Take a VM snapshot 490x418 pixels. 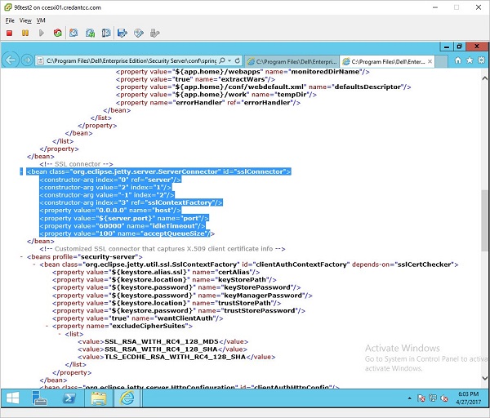pyautogui.click(x=73, y=33)
